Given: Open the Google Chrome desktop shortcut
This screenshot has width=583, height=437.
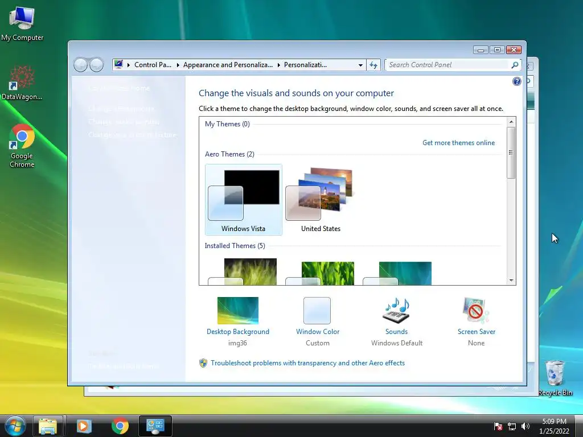Looking at the screenshot, I should (x=22, y=146).
